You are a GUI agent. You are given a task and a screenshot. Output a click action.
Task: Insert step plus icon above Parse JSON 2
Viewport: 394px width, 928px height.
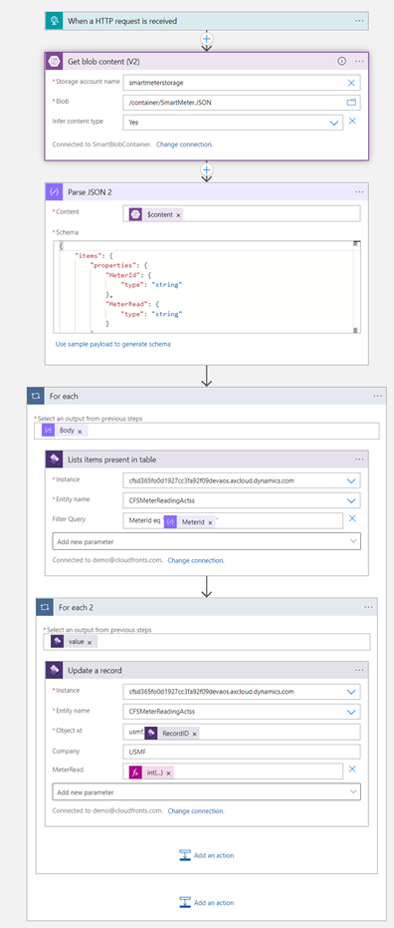[207, 169]
